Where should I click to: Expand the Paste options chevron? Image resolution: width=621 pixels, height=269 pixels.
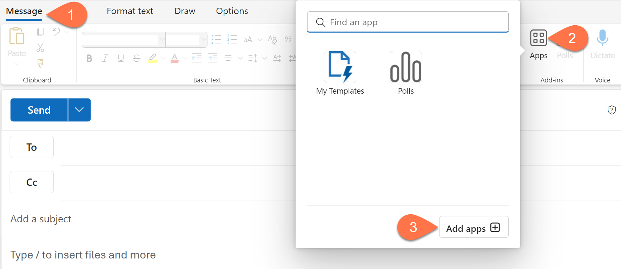tap(17, 64)
